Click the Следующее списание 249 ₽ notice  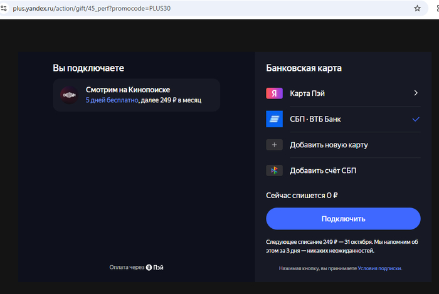click(342, 246)
